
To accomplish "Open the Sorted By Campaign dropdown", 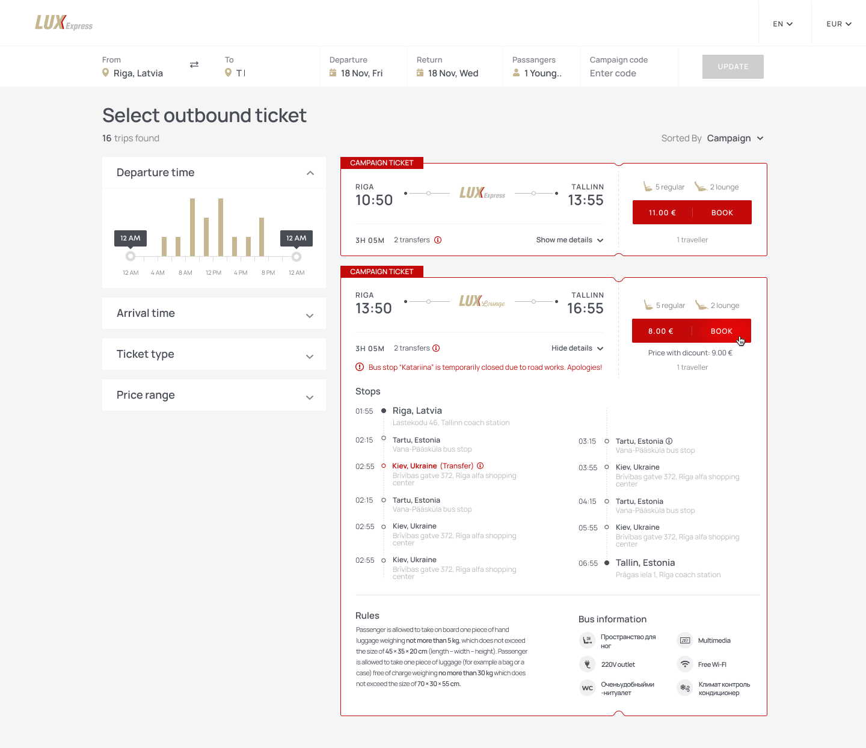I will [735, 138].
